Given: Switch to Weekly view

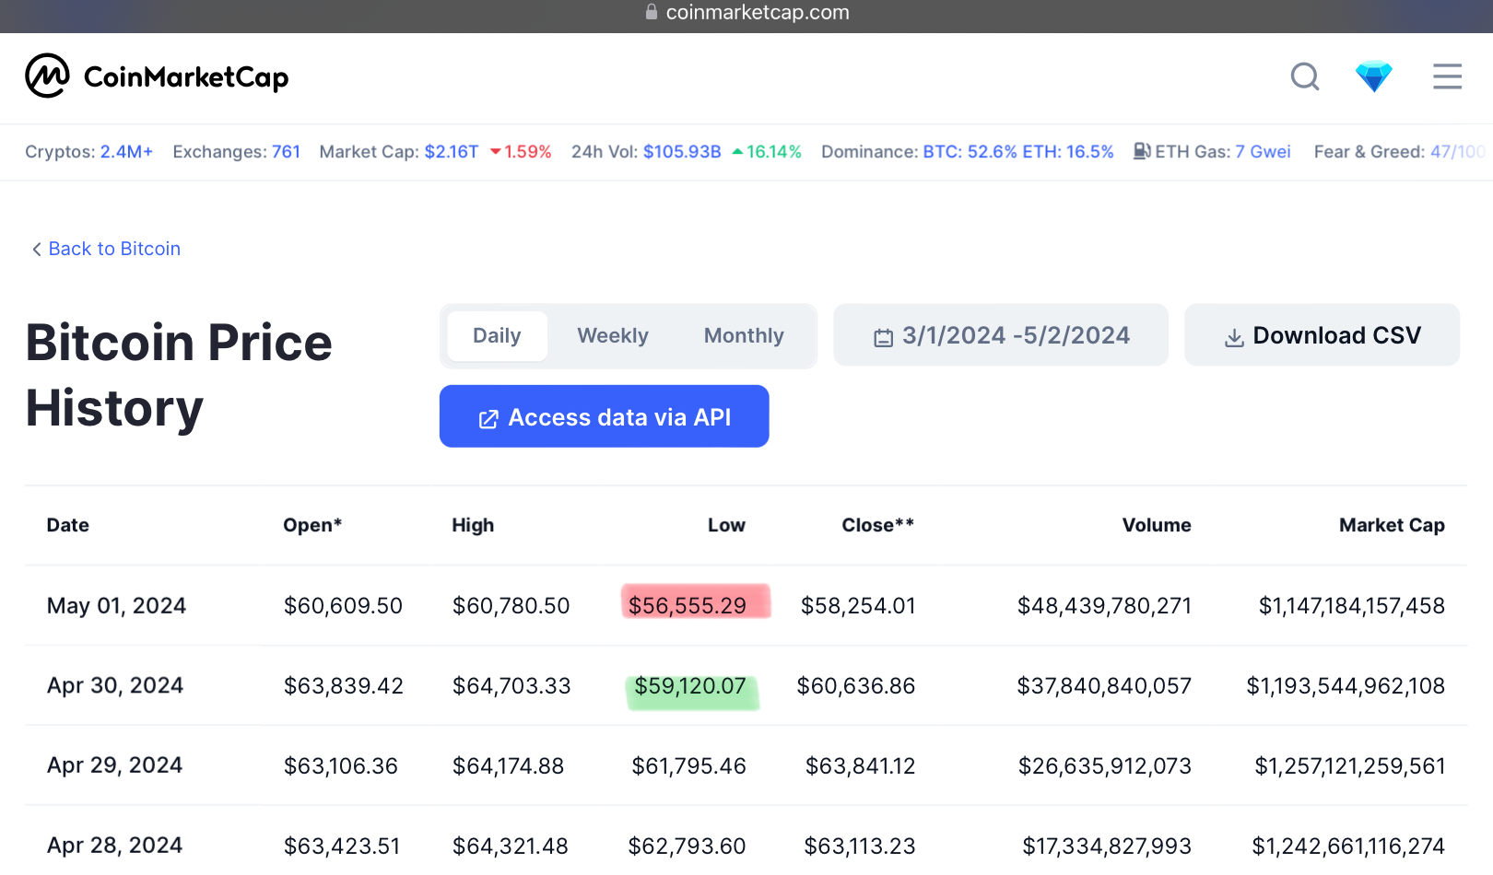Looking at the screenshot, I should point(613,335).
